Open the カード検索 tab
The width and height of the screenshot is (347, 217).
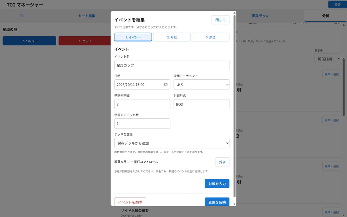(x=87, y=16)
